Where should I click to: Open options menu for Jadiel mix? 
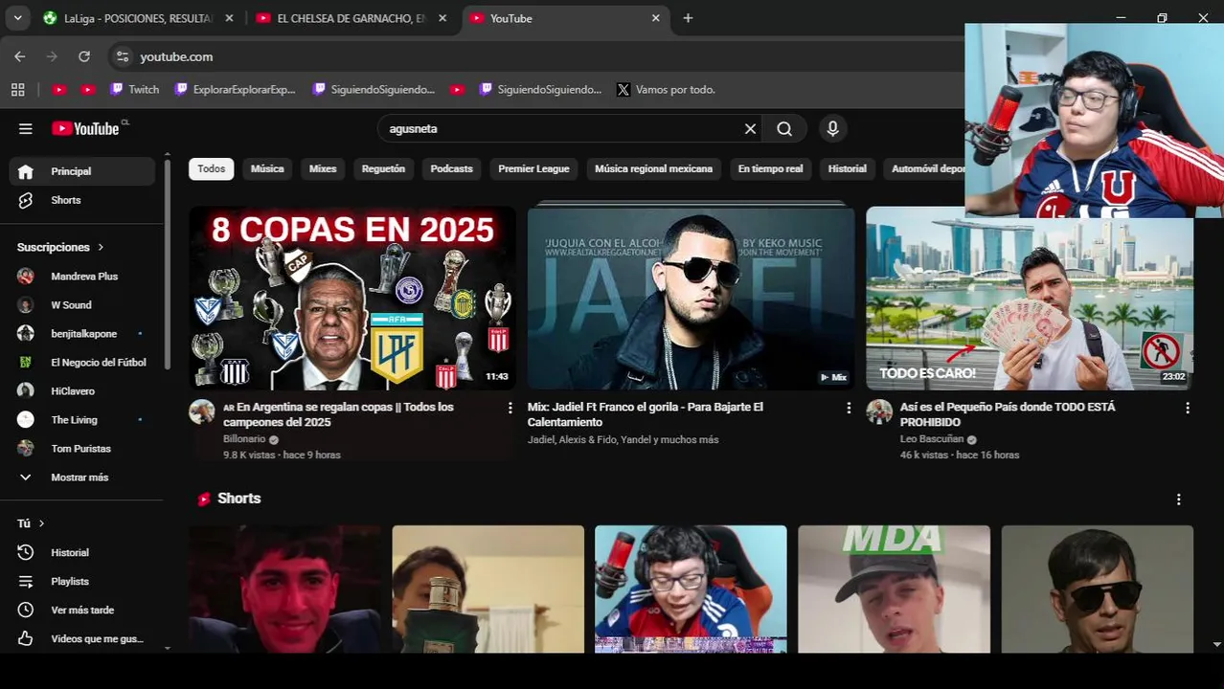(x=848, y=408)
